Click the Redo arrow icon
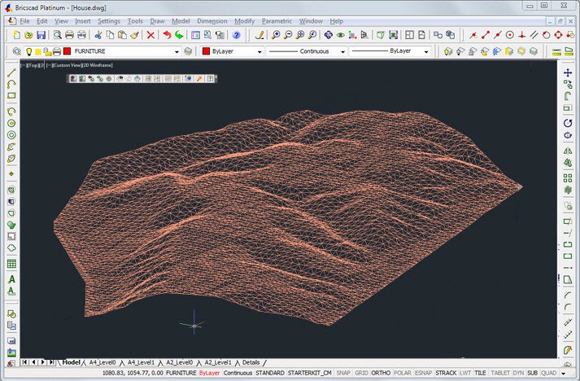The image size is (580, 381). point(179,35)
